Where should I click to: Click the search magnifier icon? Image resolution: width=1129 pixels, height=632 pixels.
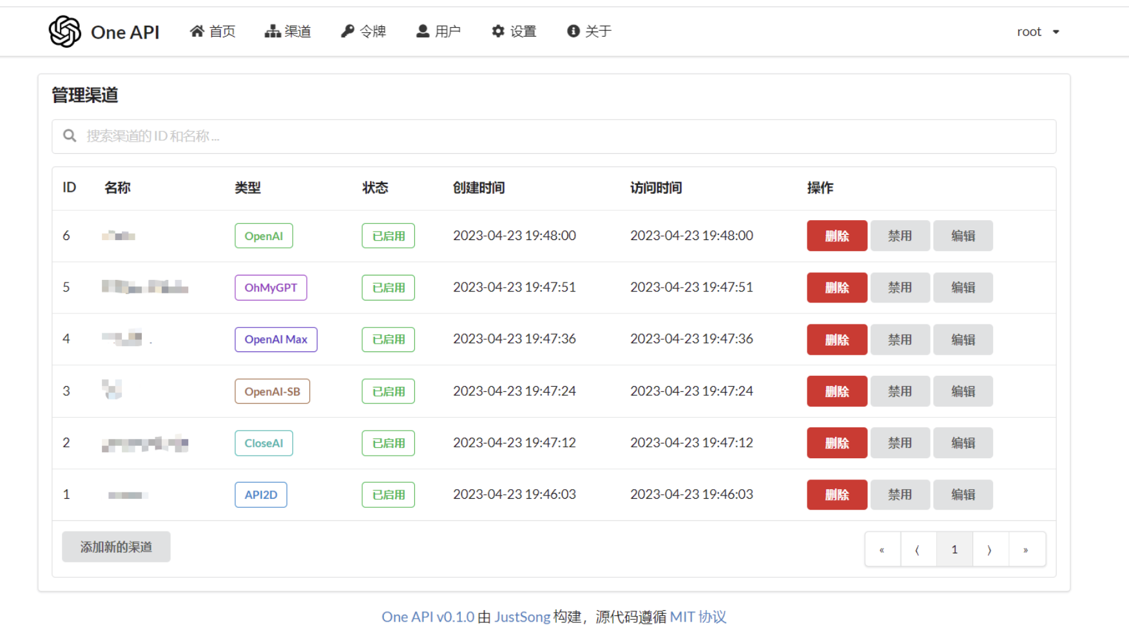pos(70,136)
